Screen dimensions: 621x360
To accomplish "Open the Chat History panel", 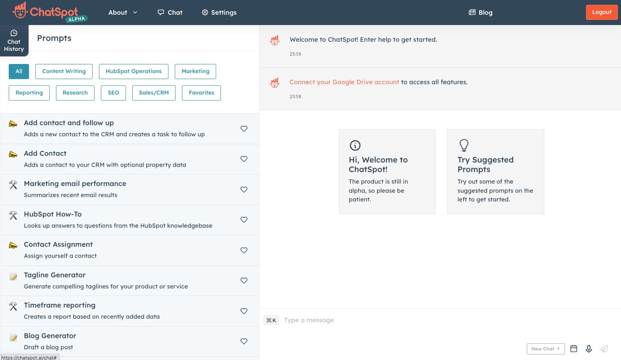I will 14,41.
